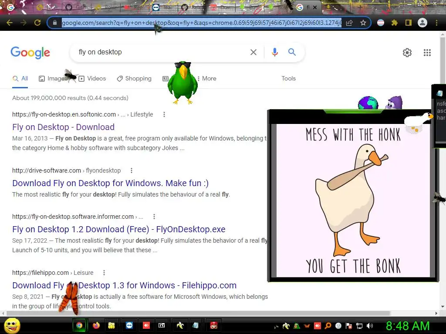This screenshot has width=446, height=334.
Task: Expand the More search filters menu
Action: [x=207, y=79]
